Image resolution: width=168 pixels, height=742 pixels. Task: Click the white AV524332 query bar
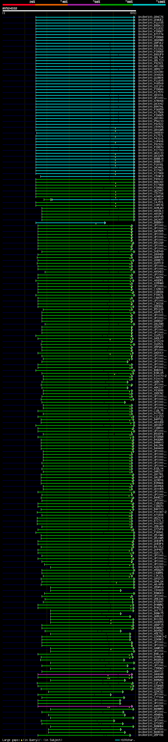[69, 11]
